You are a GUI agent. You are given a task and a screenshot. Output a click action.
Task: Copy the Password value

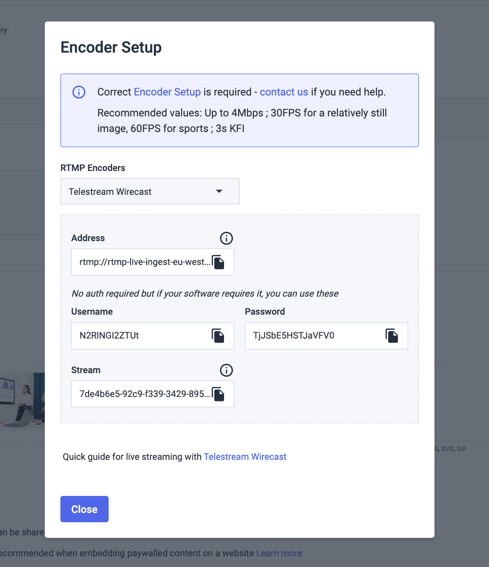pos(392,336)
